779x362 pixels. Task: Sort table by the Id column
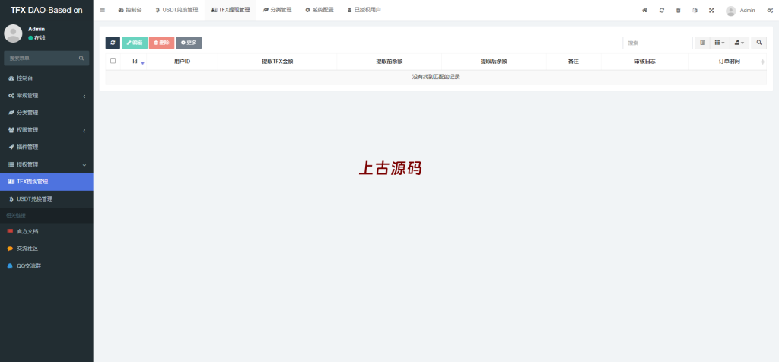[x=134, y=62]
